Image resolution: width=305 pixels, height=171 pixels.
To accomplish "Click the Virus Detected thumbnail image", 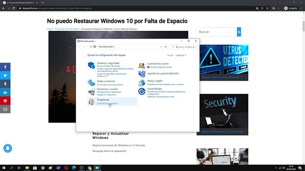I will [x=224, y=59].
